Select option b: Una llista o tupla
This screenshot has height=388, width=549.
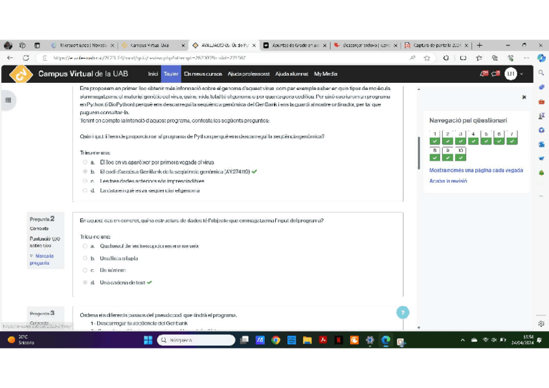pyautogui.click(x=85, y=258)
